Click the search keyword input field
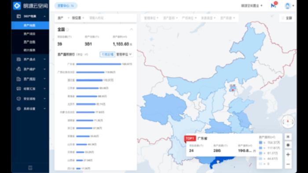 (x=111, y=18)
